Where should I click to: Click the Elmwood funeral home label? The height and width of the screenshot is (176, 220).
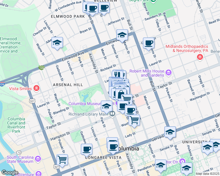(x=11, y=45)
